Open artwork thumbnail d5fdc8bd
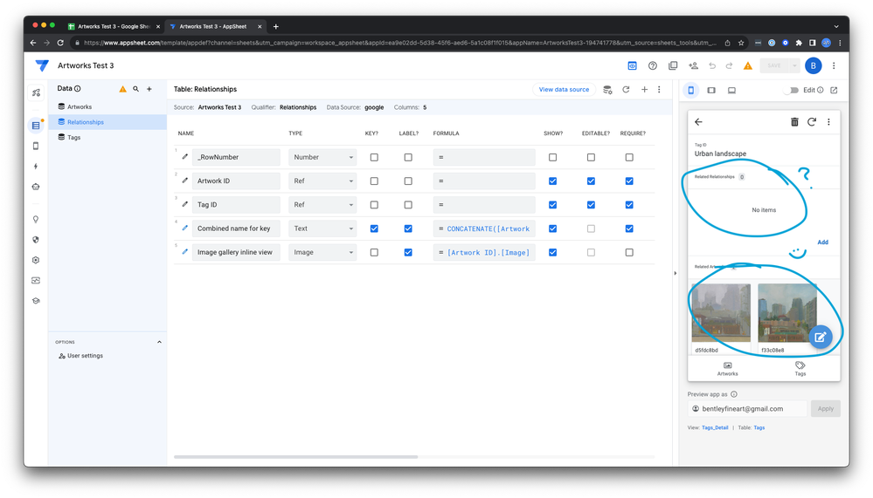The height and width of the screenshot is (498, 873). pyautogui.click(x=721, y=313)
